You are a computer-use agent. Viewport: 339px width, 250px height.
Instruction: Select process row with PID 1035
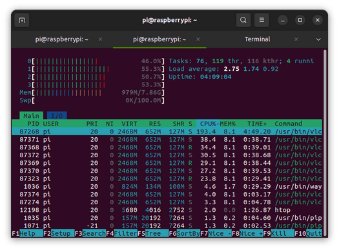(167, 218)
